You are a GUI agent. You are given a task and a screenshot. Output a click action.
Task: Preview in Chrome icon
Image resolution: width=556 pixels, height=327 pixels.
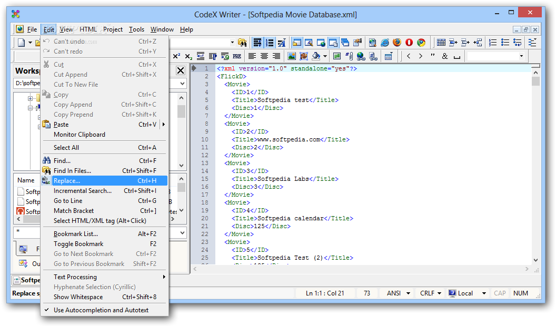(x=421, y=43)
